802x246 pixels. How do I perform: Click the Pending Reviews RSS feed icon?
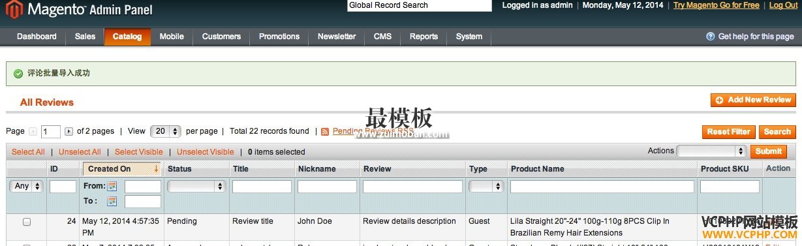point(325,132)
